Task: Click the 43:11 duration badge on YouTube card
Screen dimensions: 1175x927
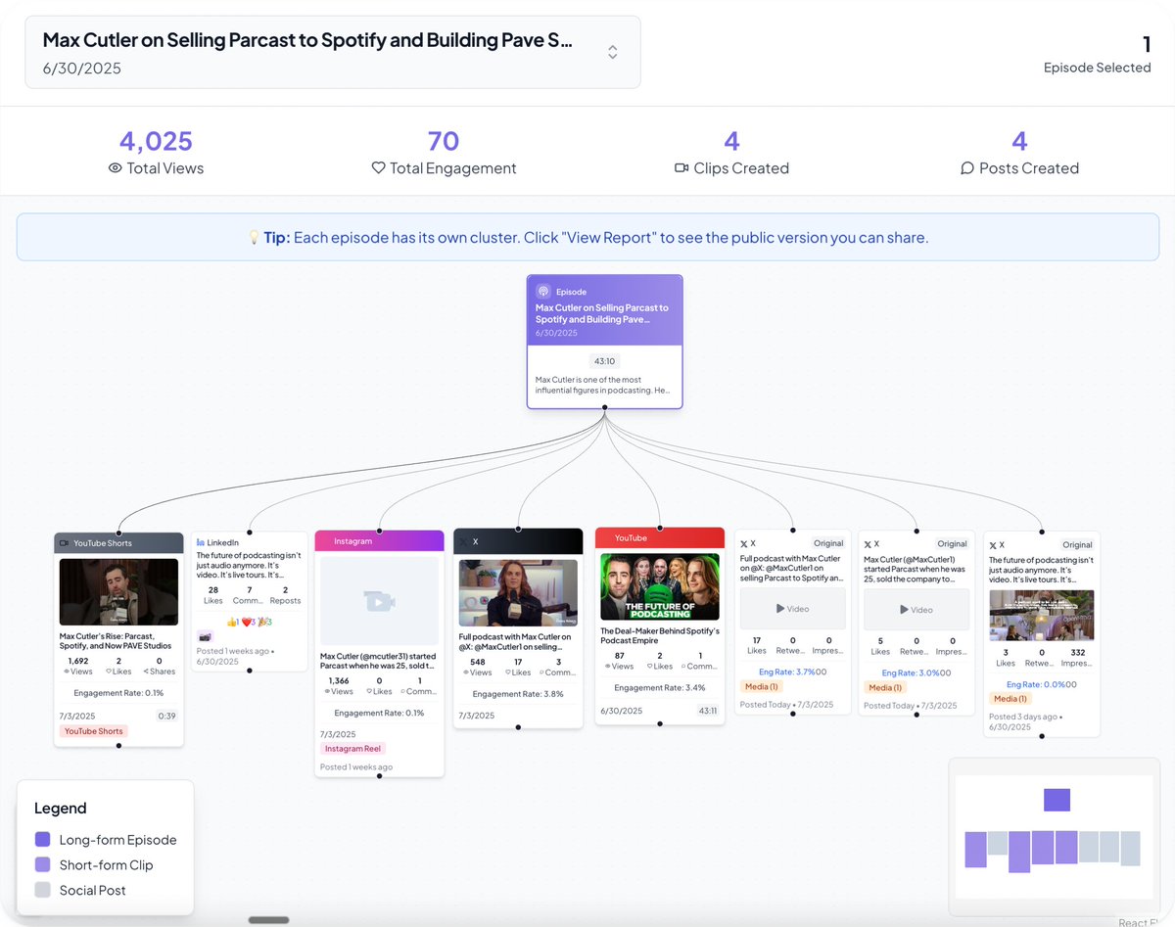Action: point(708,711)
